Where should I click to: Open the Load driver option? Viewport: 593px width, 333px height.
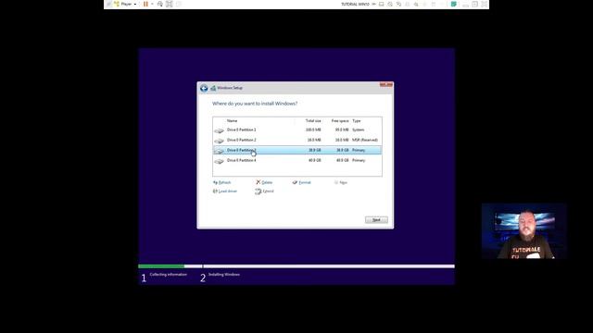(225, 191)
